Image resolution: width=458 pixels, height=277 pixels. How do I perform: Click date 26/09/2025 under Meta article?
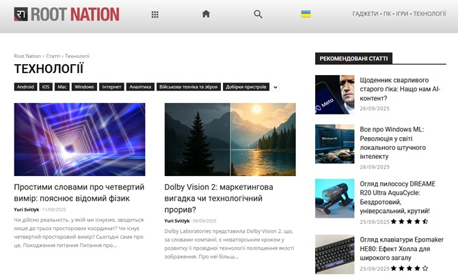point(375,108)
